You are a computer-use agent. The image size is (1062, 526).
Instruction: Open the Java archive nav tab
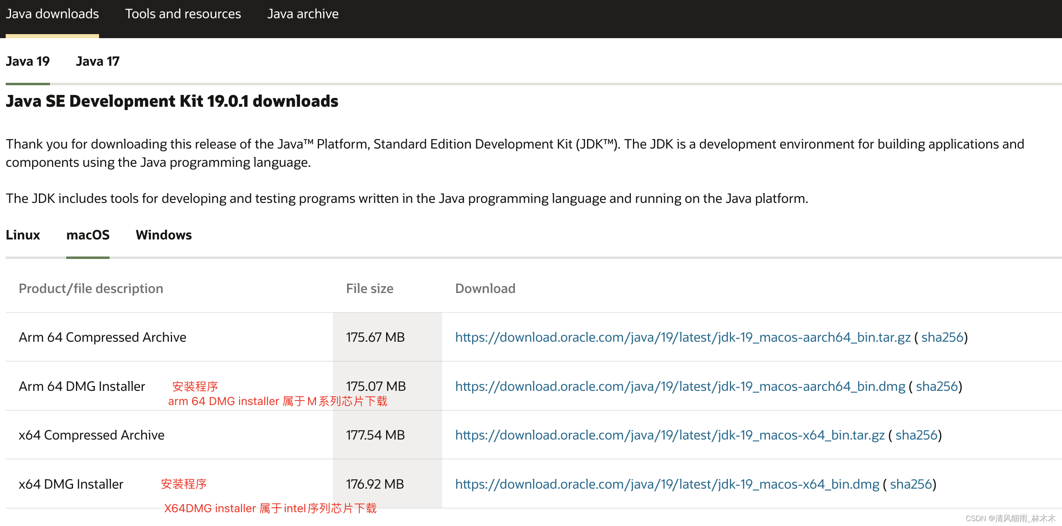(x=302, y=14)
